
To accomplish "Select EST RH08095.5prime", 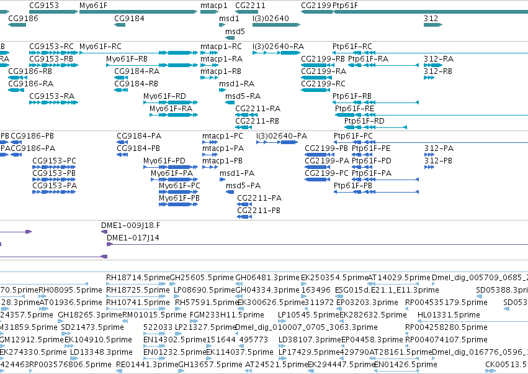I will 42,296.
